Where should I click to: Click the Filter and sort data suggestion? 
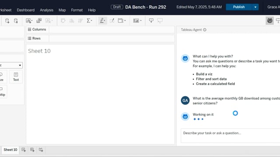211,79
